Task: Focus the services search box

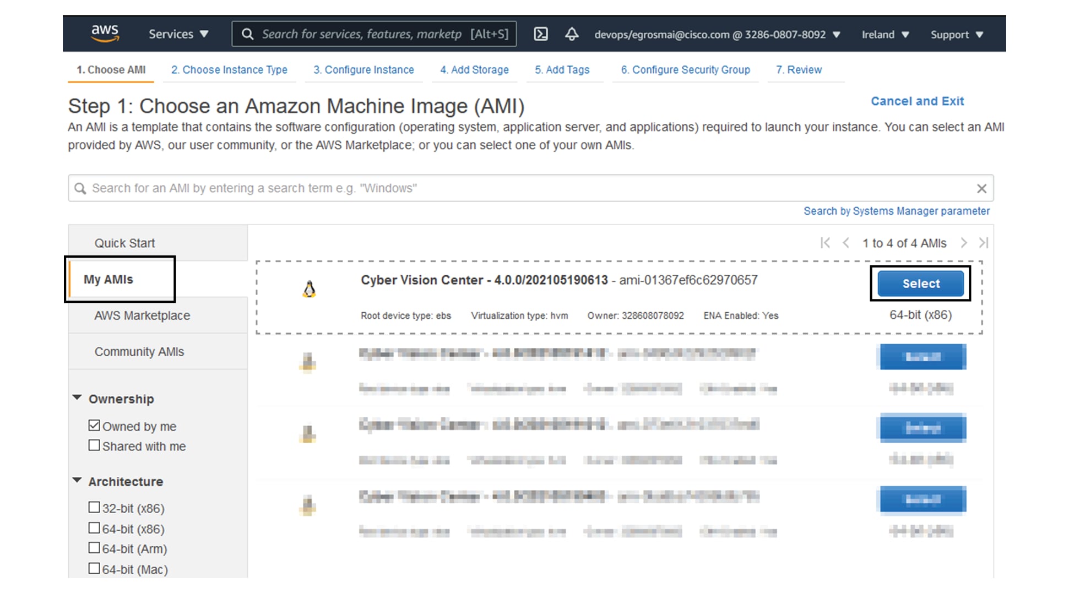Action: [374, 34]
